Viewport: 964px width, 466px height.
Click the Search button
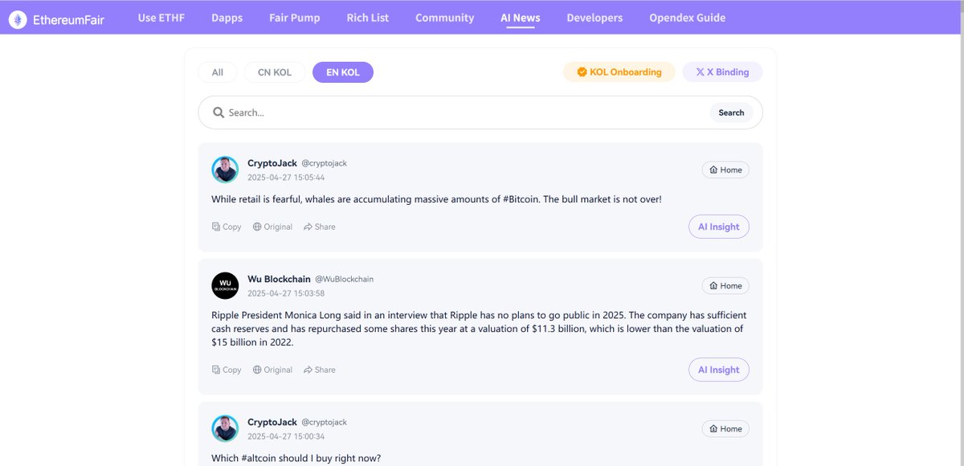(731, 112)
